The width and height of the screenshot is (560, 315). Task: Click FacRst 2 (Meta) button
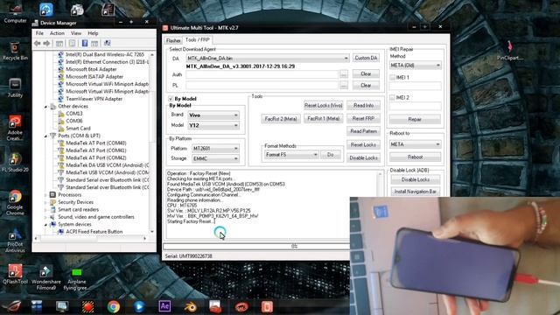coord(281,119)
